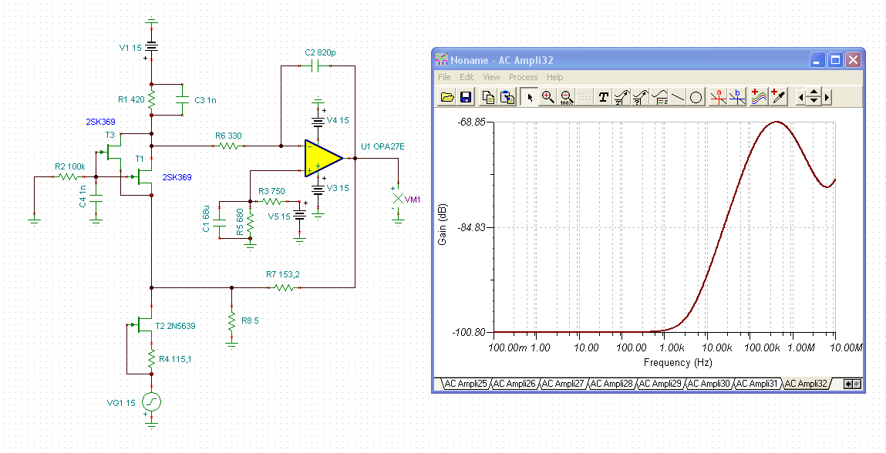Screen dimensions: 886x453
Task: Select the Text tool
Action: 604,97
